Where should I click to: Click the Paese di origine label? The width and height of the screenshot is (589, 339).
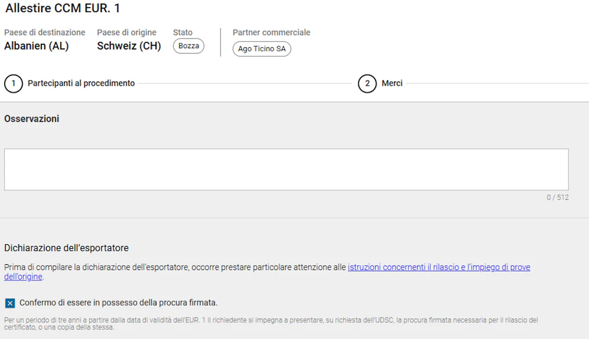pyautogui.click(x=127, y=32)
